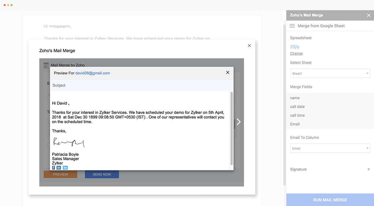This screenshot has height=206, width=374.
Task: Click the Subject field in preview popup
Action: point(142,85)
